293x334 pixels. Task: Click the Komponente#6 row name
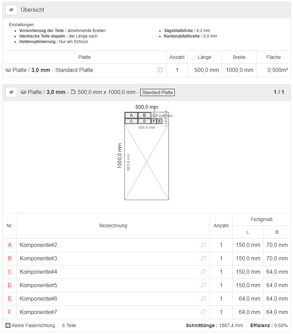[x=38, y=299]
